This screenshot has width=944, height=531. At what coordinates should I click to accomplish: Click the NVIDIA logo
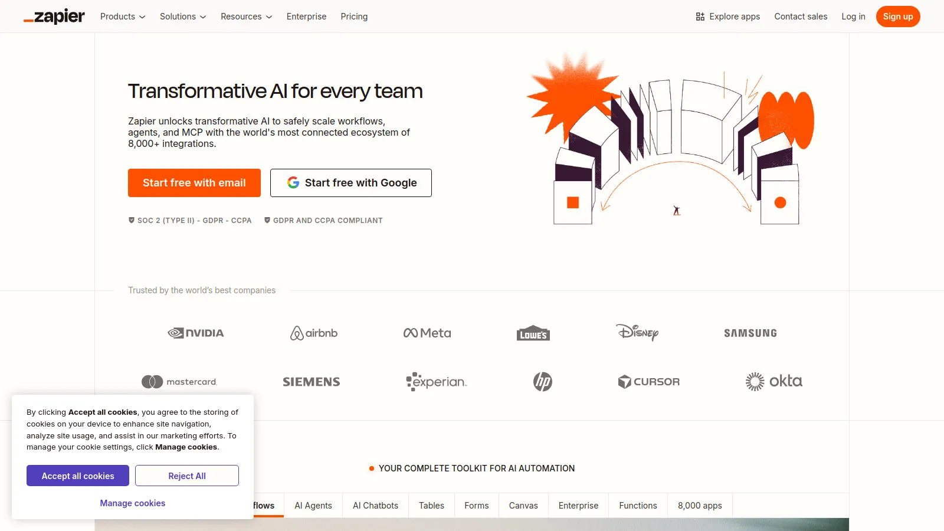point(195,333)
